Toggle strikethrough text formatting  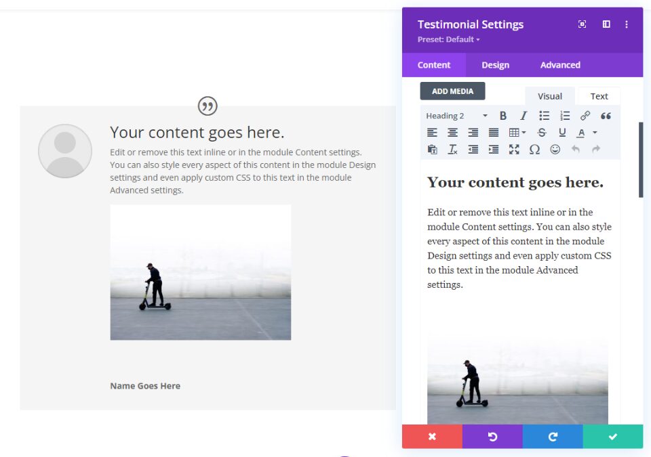tap(541, 133)
